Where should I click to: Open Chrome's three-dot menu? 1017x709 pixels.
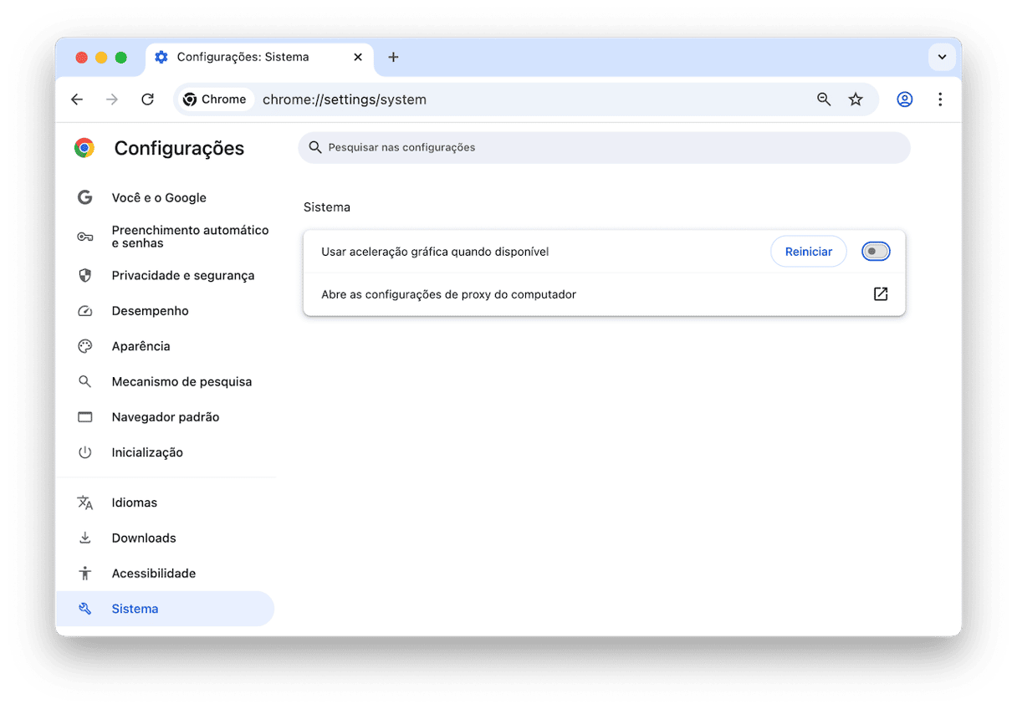tap(940, 99)
